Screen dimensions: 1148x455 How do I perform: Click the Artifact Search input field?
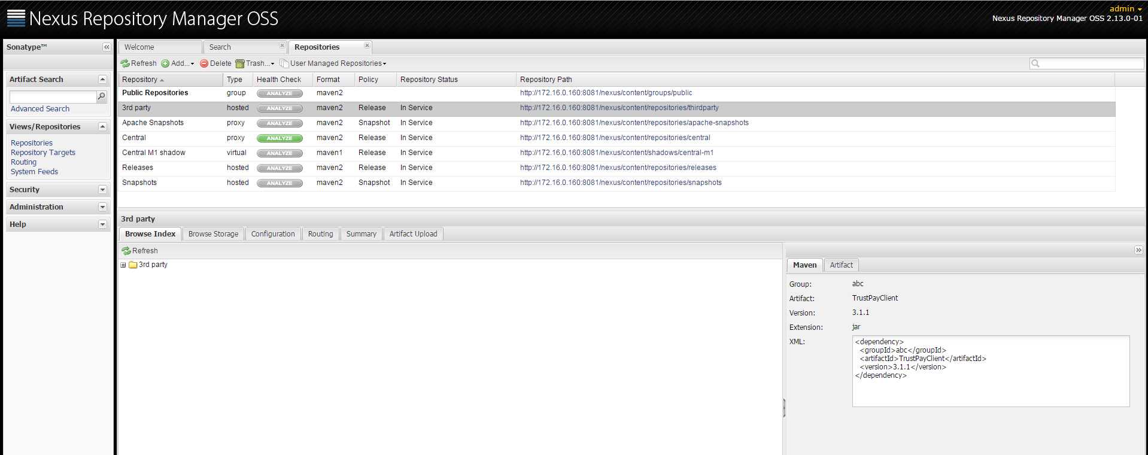point(53,96)
